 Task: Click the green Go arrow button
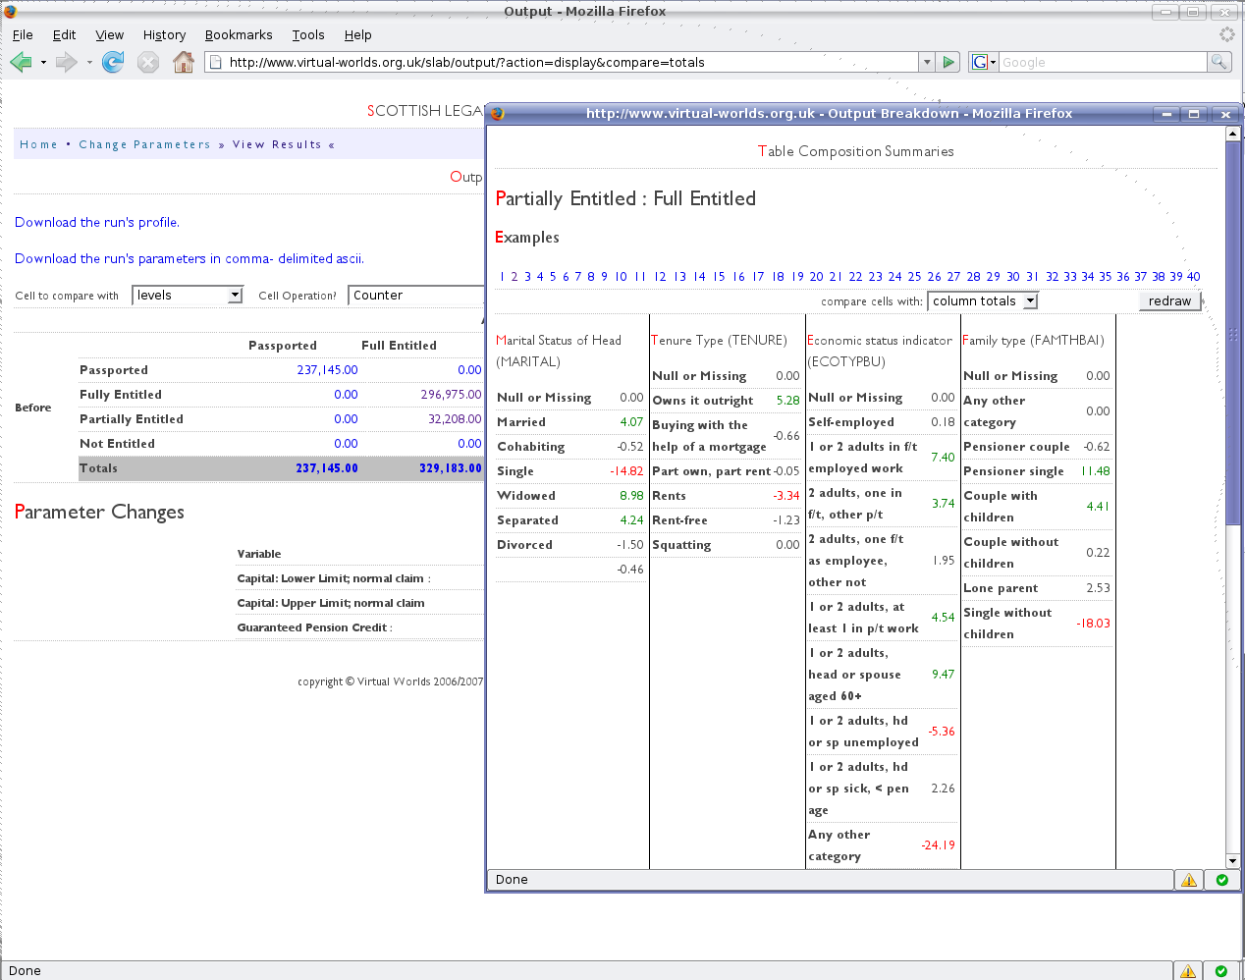(948, 62)
